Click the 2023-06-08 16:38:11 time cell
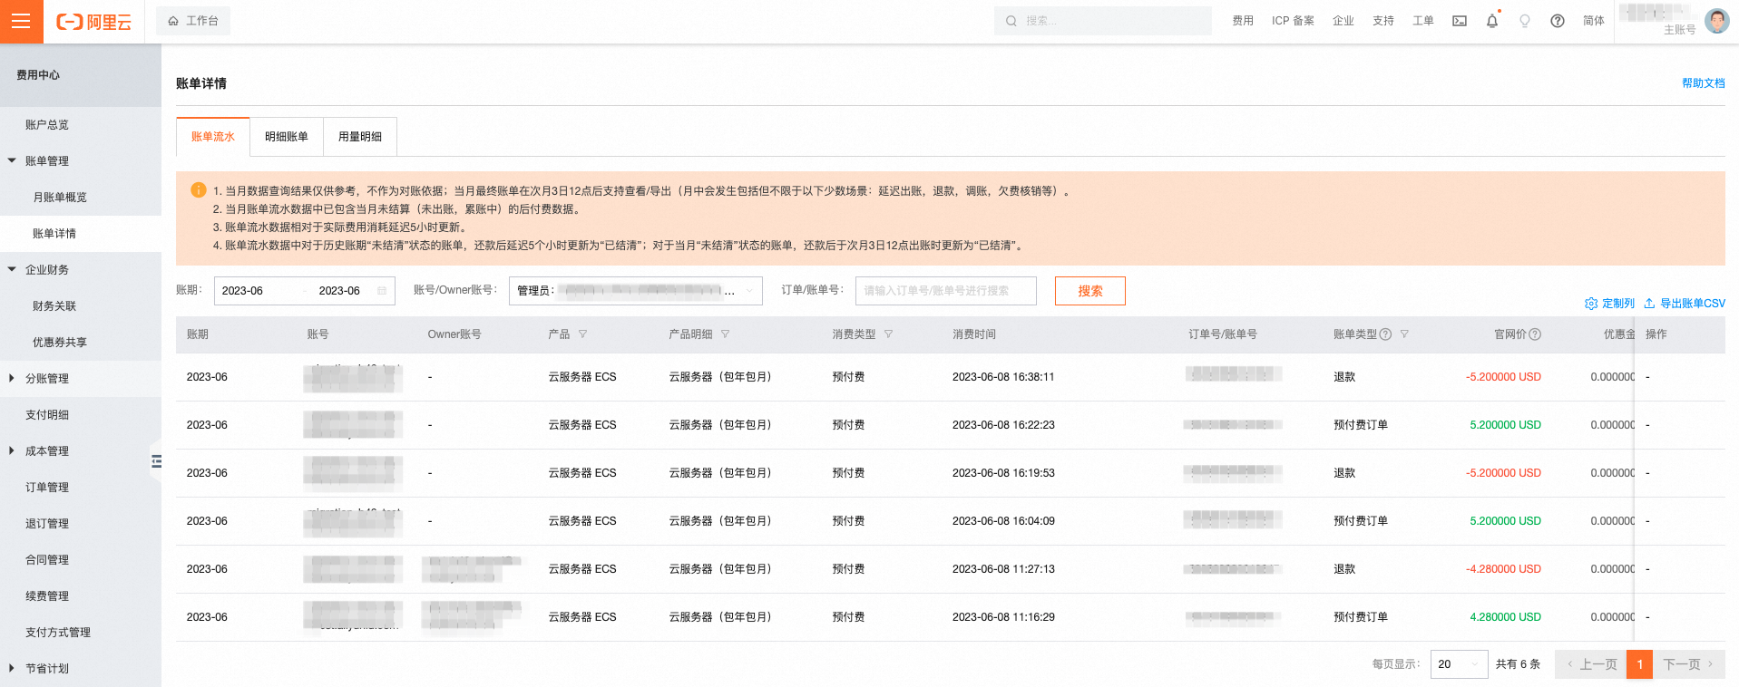 tap(1003, 377)
